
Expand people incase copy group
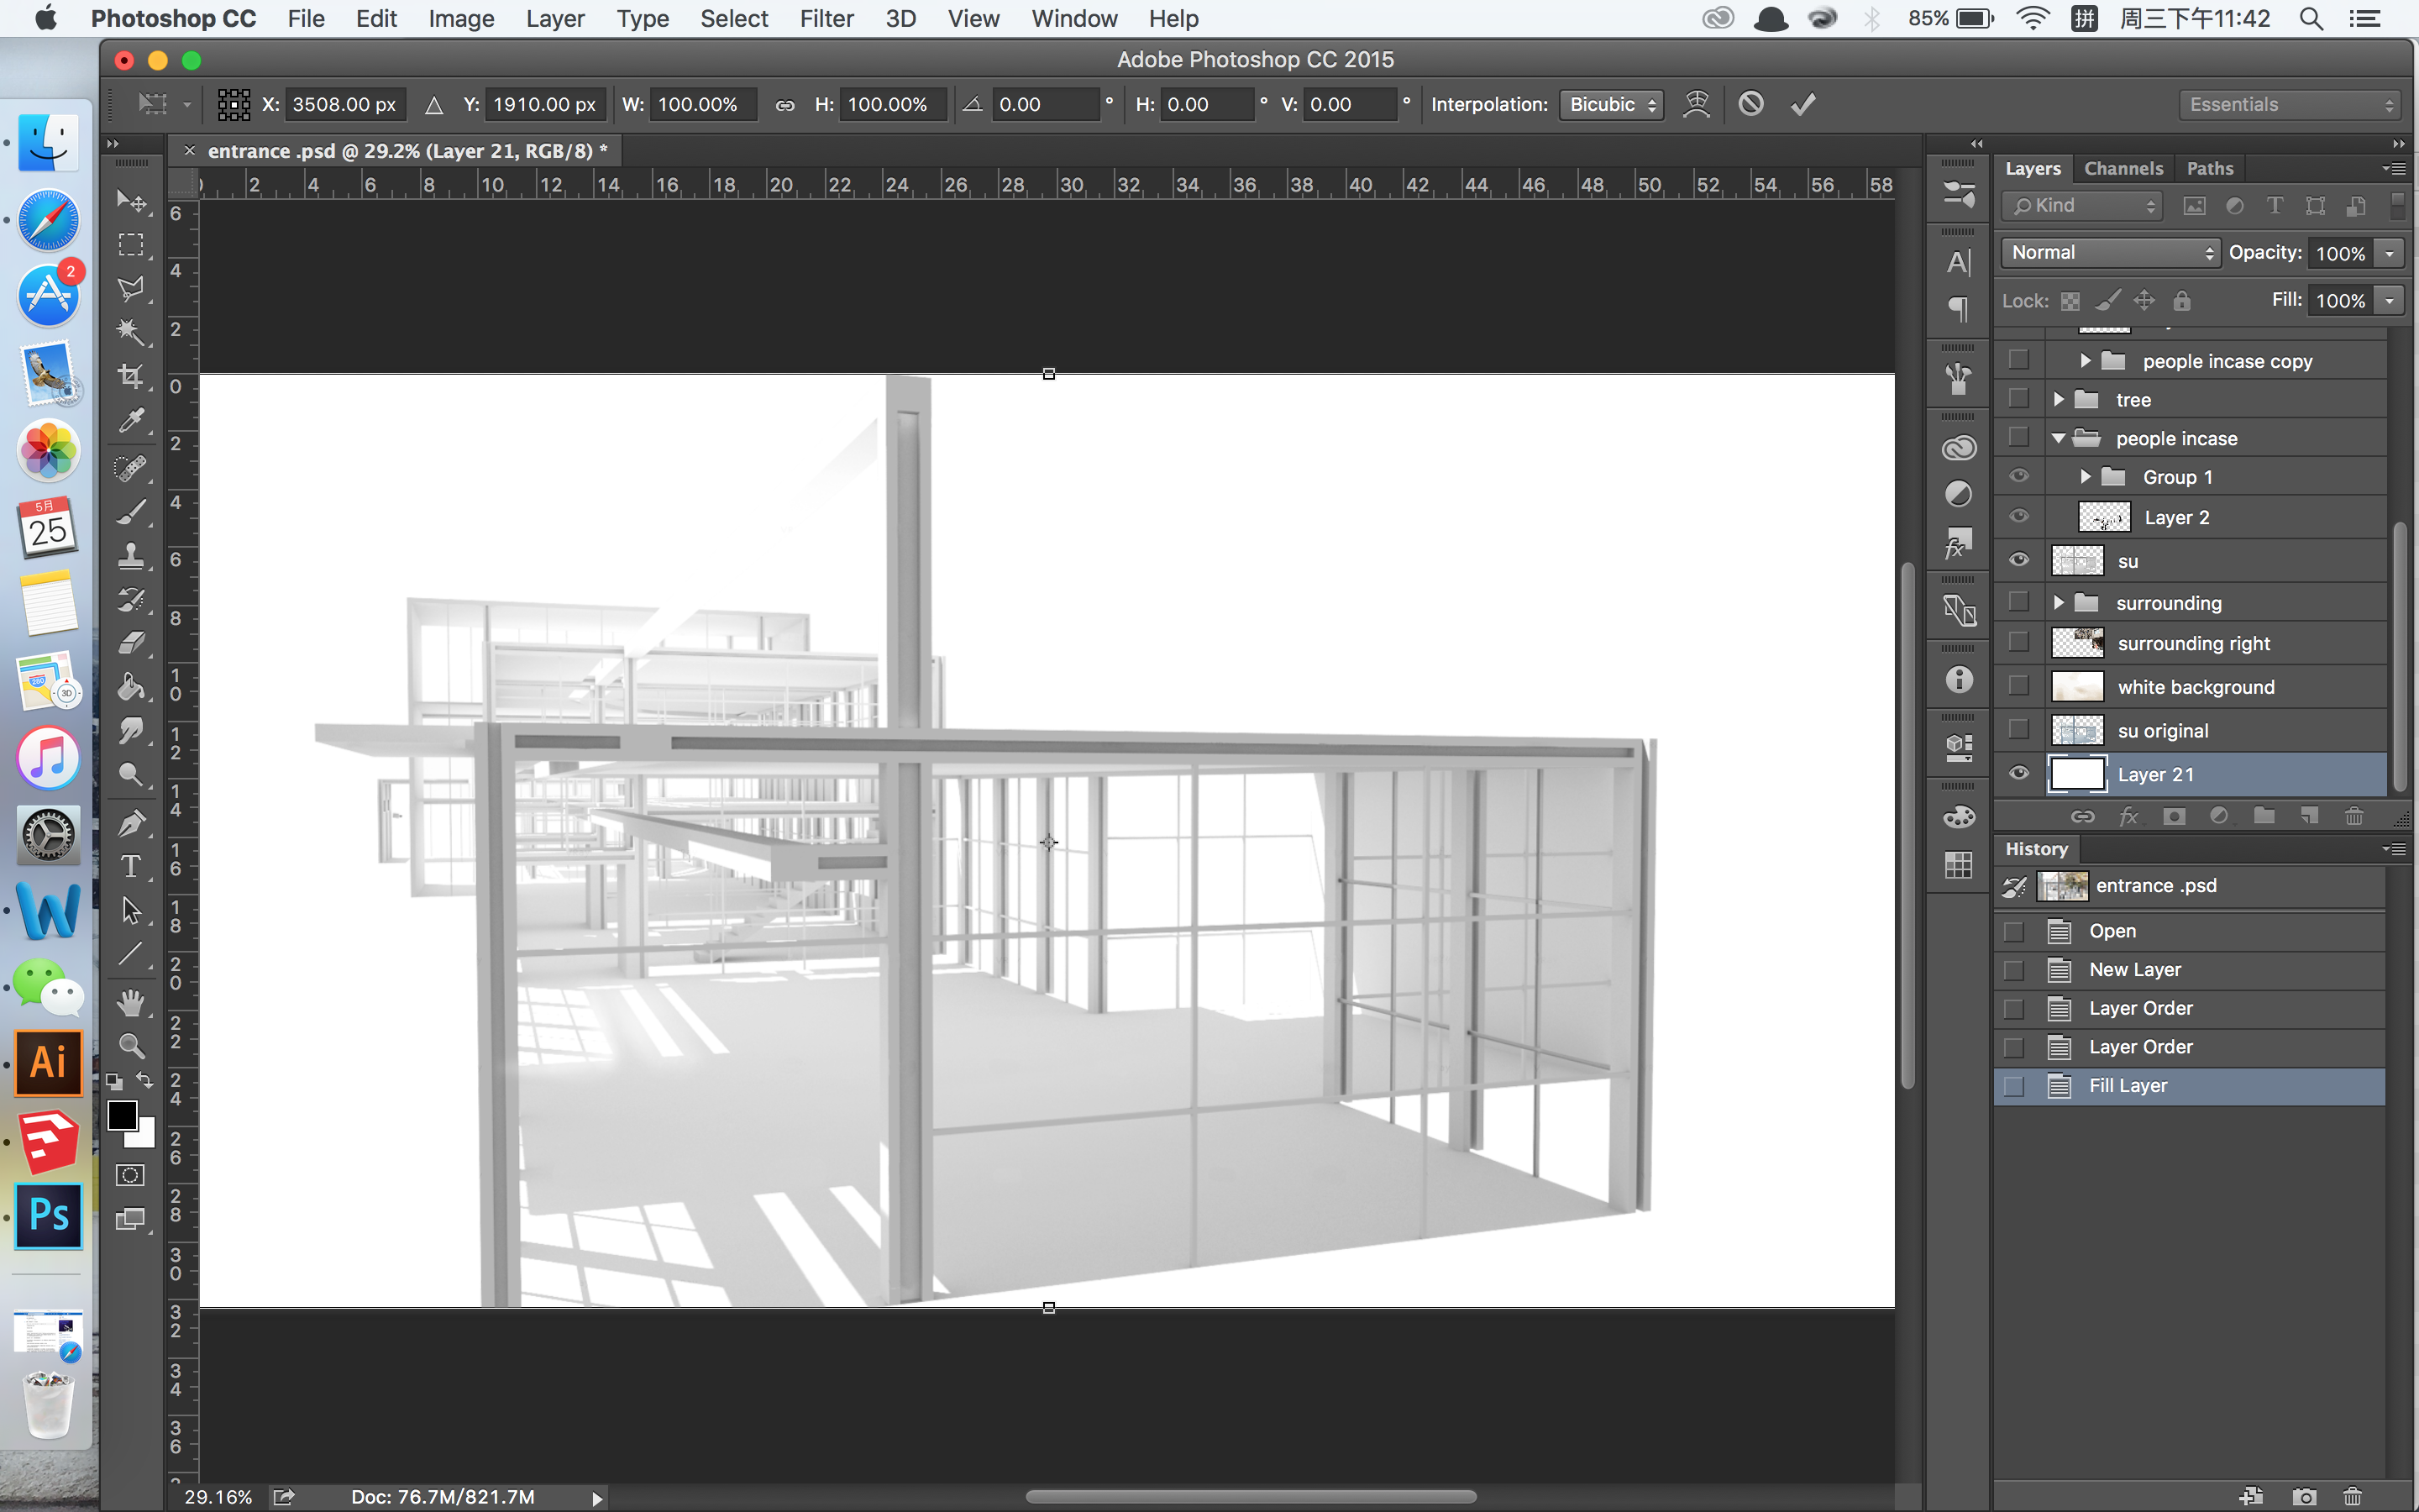pos(2086,360)
